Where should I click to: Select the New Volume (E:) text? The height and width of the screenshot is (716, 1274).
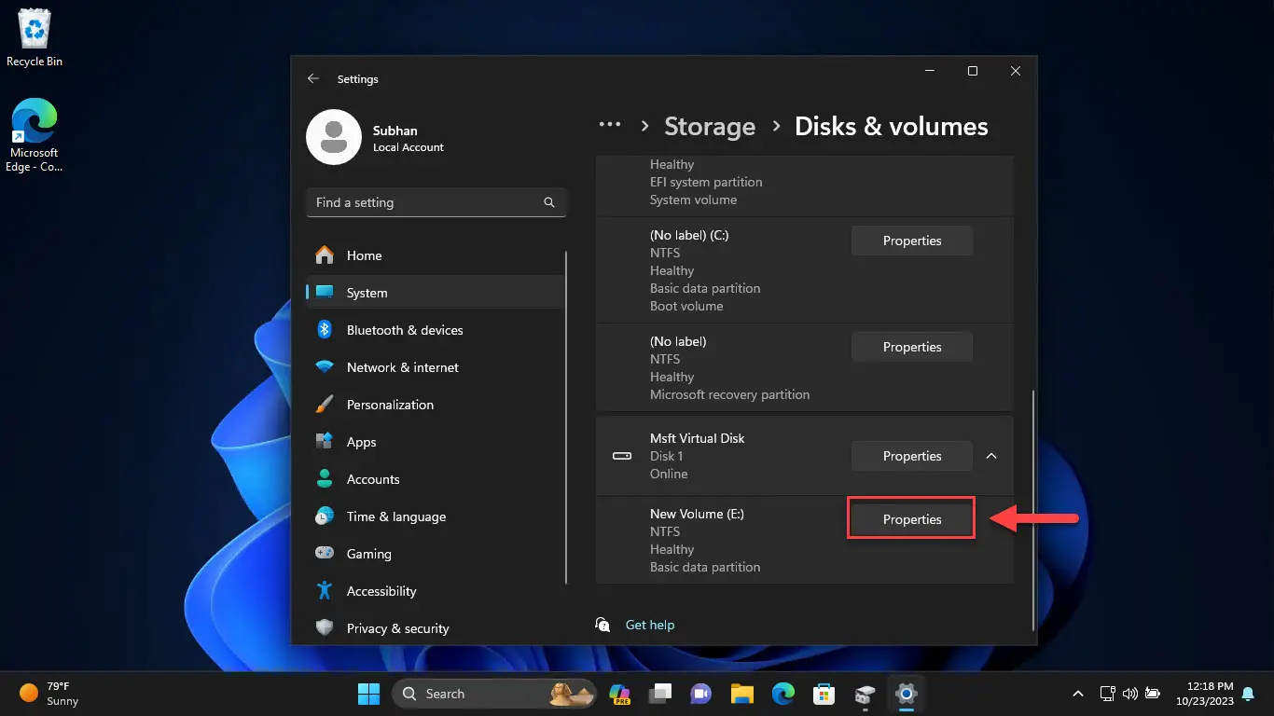click(697, 514)
